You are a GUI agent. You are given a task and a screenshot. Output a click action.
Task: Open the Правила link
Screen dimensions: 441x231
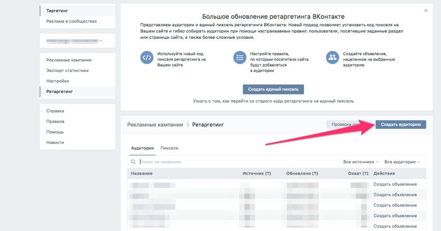click(55, 121)
